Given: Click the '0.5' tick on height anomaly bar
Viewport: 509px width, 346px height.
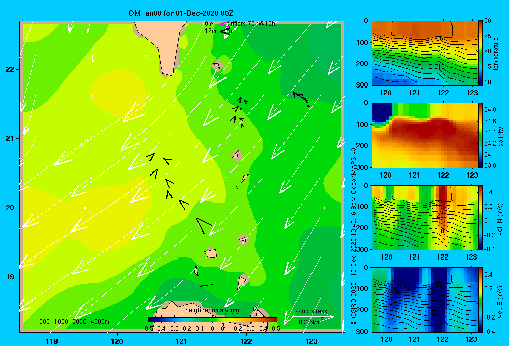Looking at the screenshot, I should tap(276, 329).
